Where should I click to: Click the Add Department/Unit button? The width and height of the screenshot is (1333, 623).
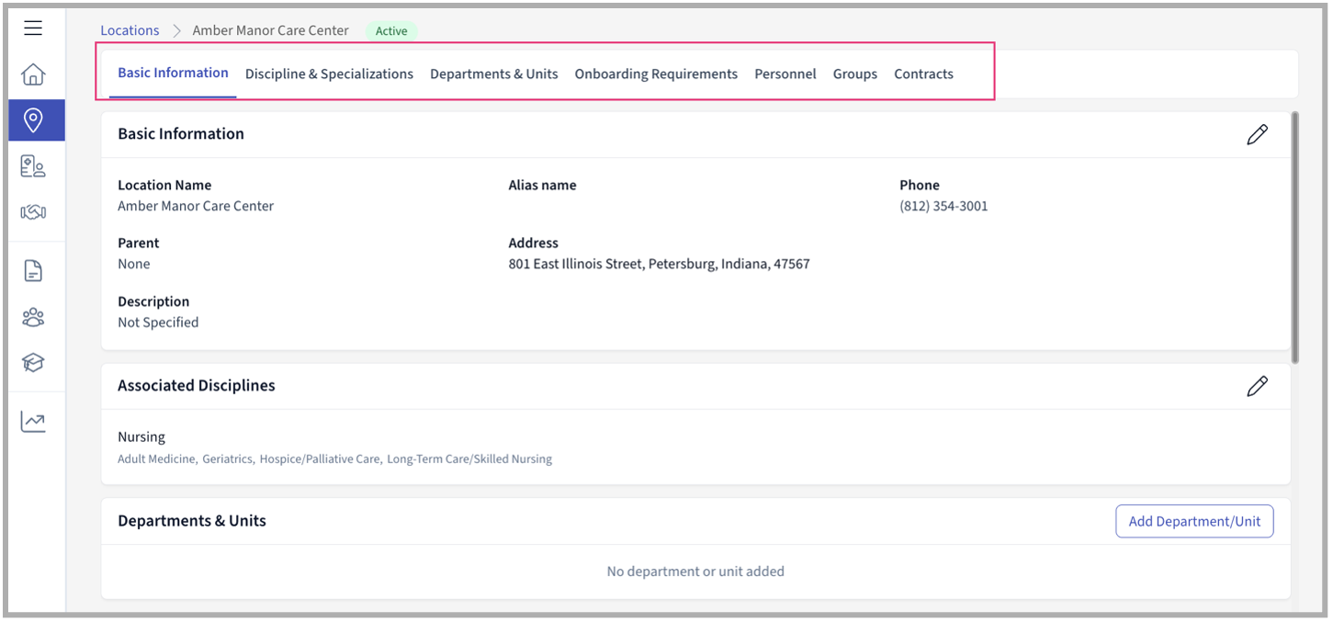point(1194,521)
